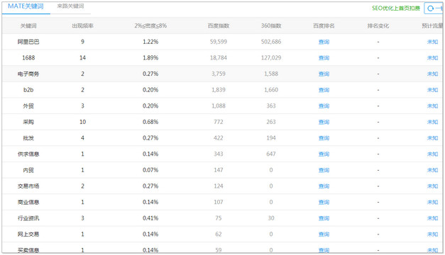This screenshot has width=445, height=255.
Task: Click the SEO优化上首页扣费 green link
Action: (396, 8)
